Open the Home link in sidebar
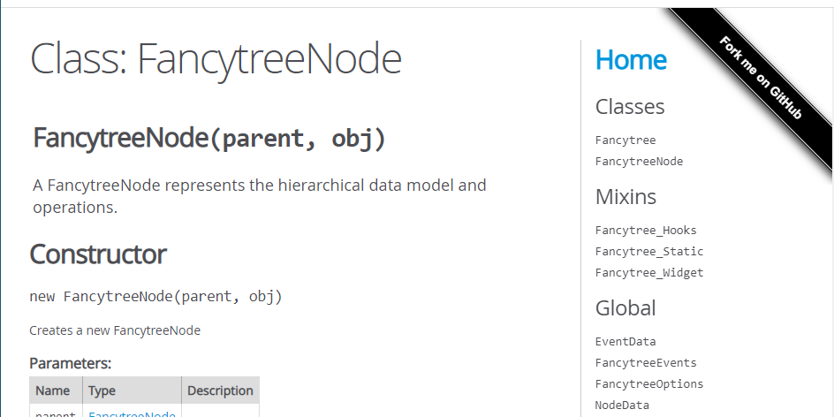Screen dimensions: 834x417 coord(631,60)
